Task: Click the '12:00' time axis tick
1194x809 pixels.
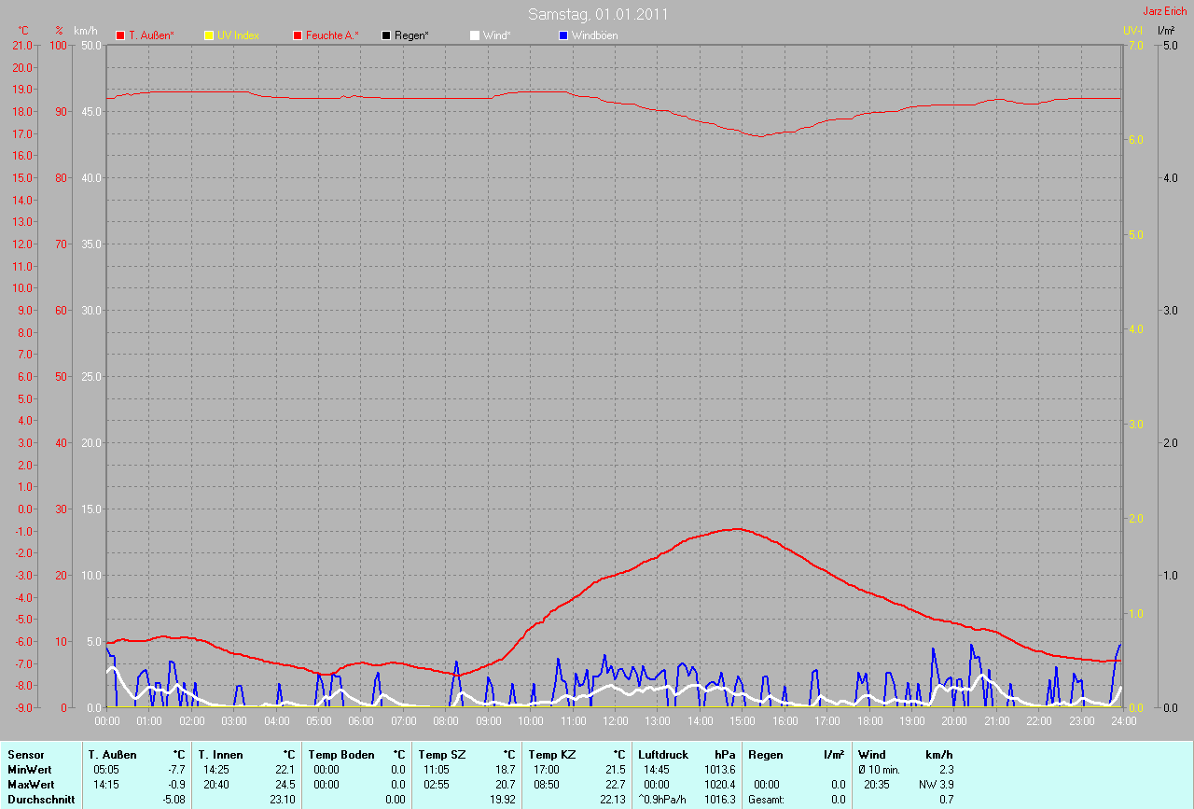Action: (x=615, y=721)
